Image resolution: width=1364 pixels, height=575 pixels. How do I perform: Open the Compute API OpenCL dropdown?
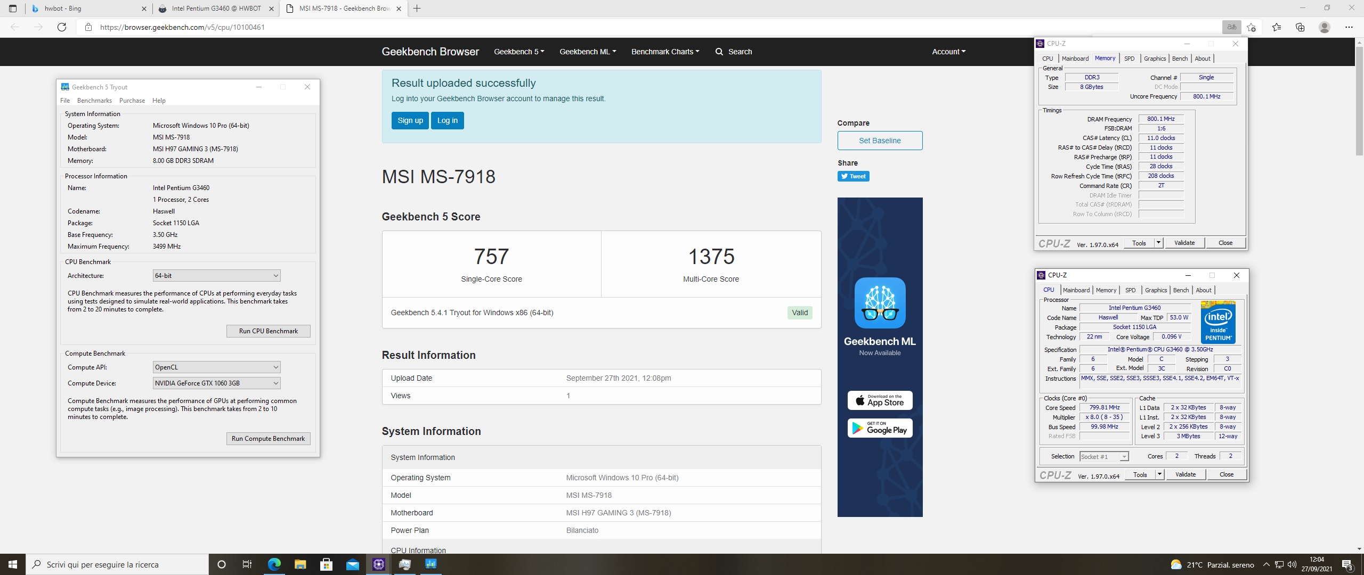click(x=216, y=367)
